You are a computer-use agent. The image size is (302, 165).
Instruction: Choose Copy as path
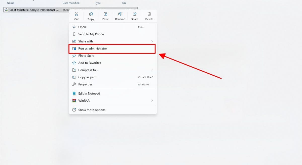point(113,77)
